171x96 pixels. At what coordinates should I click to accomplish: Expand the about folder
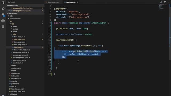pyautogui.click(x=15, y=26)
